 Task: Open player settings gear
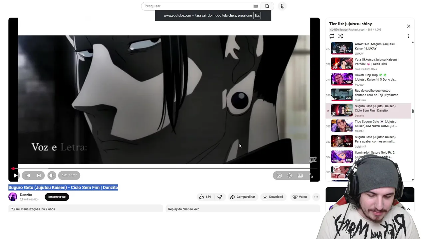[290, 175]
